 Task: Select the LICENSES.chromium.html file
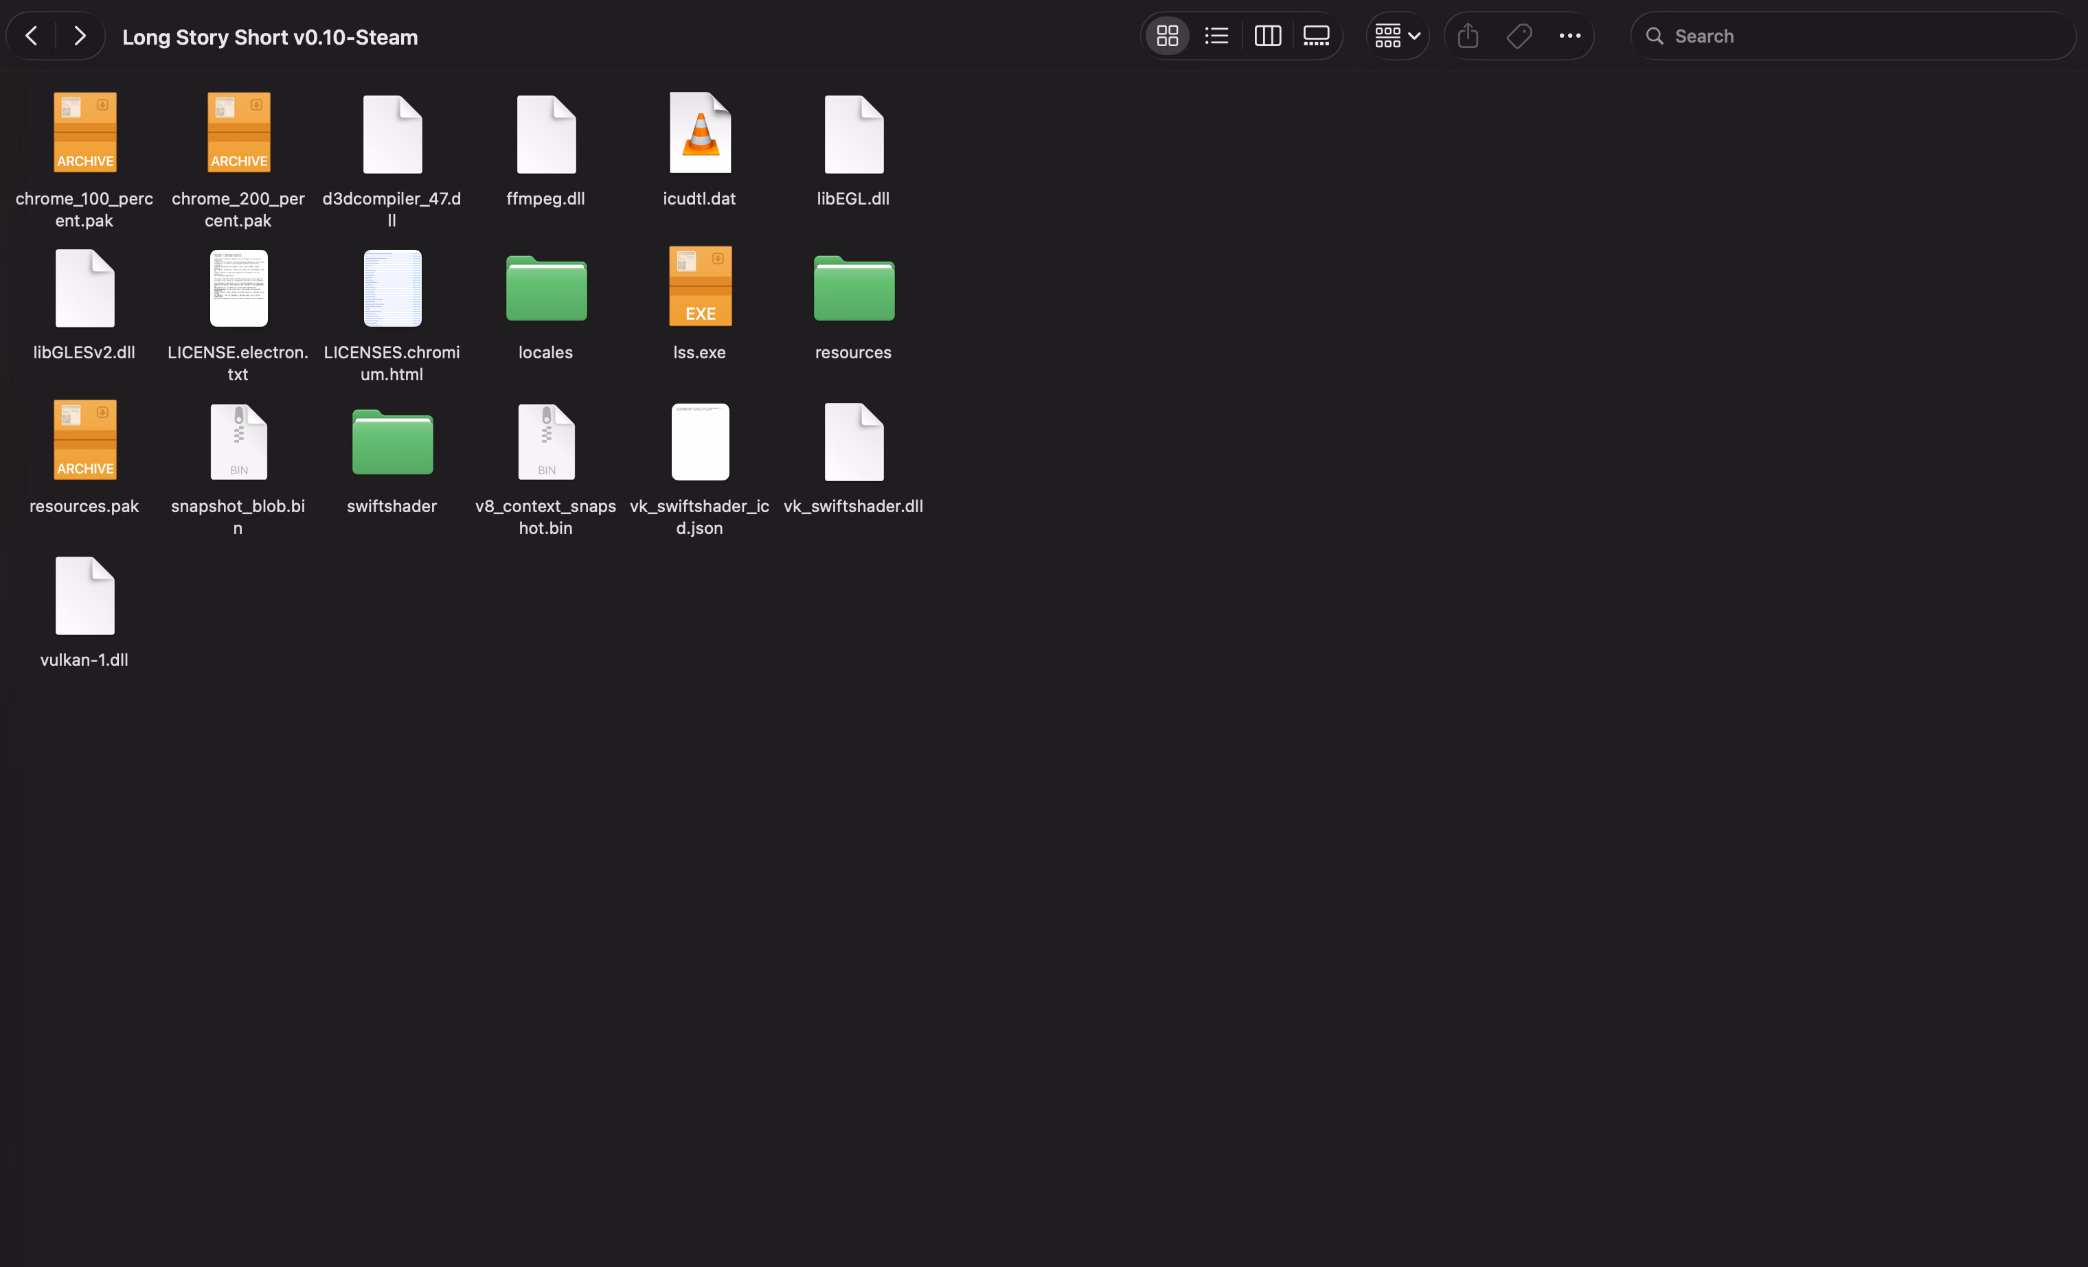click(x=392, y=287)
